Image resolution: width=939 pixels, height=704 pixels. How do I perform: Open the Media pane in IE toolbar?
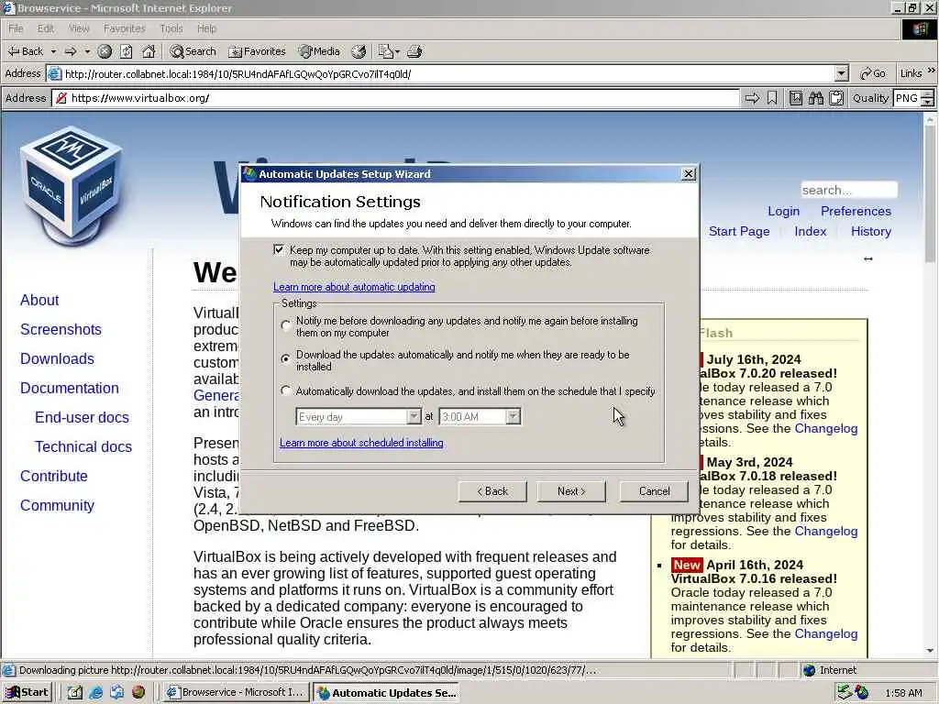click(x=320, y=51)
